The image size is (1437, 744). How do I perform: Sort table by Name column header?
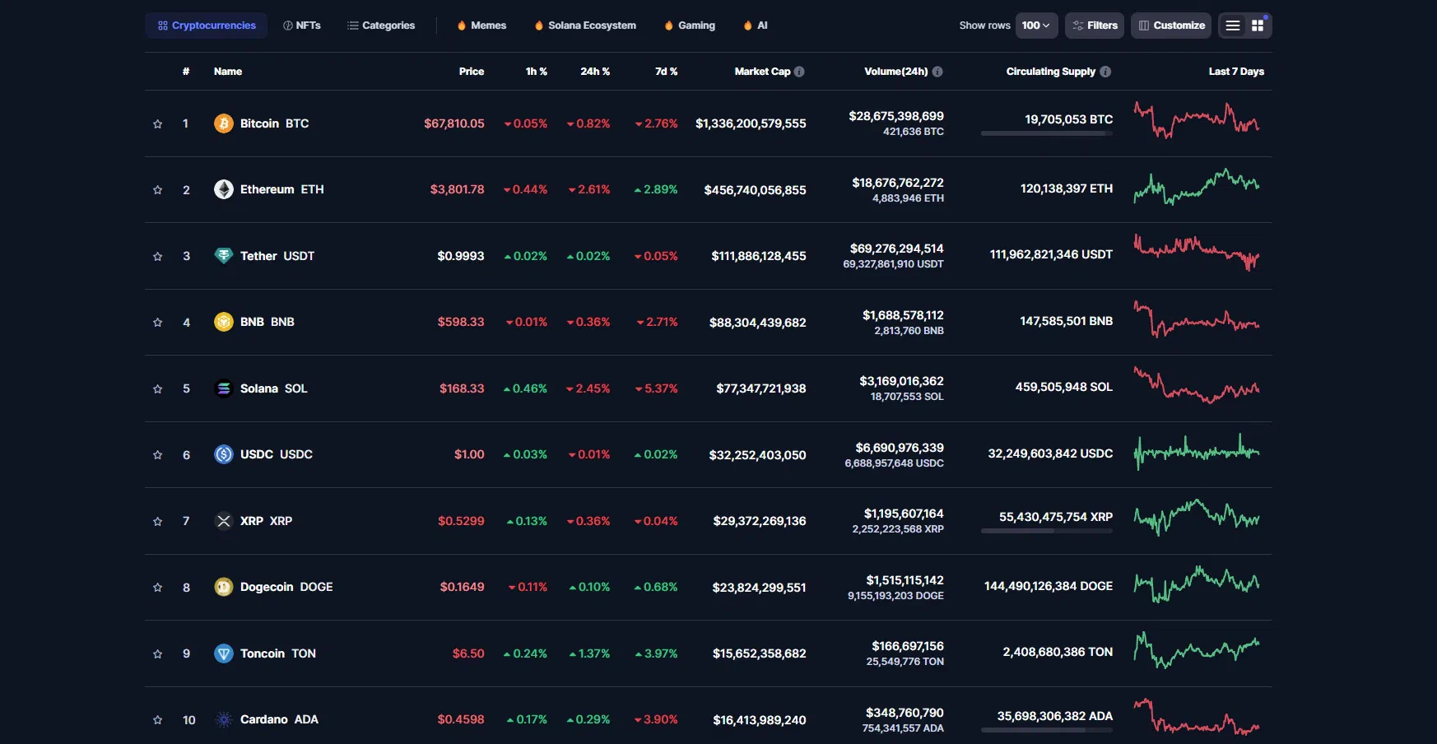(228, 72)
